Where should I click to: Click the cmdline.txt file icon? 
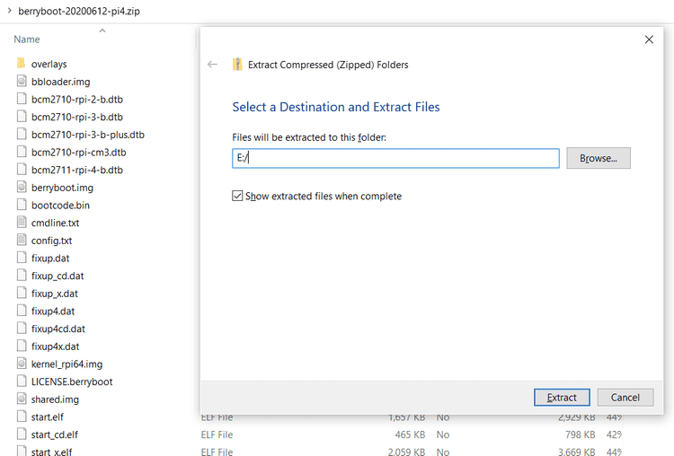22,223
